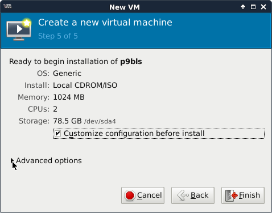The image size is (272, 213).
Task: Click the 1024 MB memory value
Action: tap(69, 97)
